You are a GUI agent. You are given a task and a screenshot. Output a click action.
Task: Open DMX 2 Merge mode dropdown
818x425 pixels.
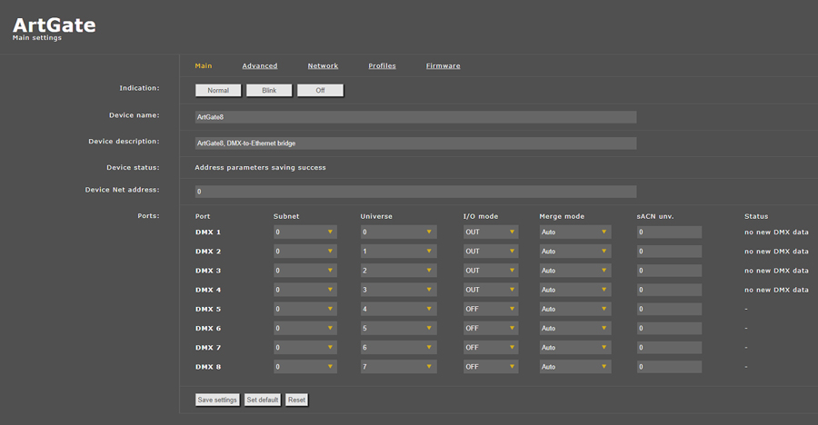(575, 252)
